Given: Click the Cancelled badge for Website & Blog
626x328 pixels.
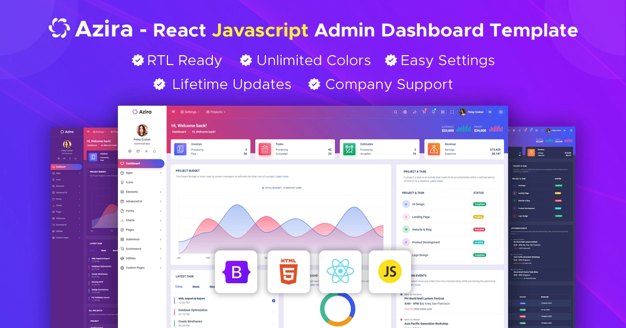Looking at the screenshot, I should click(x=479, y=229).
